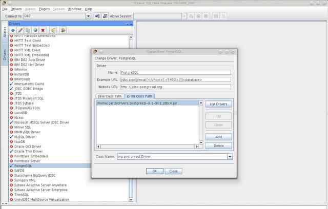Click the copy driver icon
The image size is (328, 209).
(28, 30)
